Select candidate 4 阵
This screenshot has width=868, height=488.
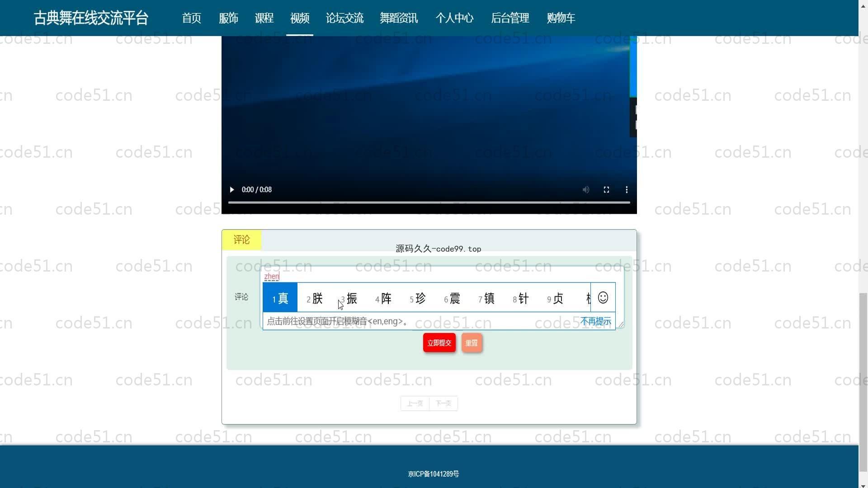pyautogui.click(x=383, y=298)
